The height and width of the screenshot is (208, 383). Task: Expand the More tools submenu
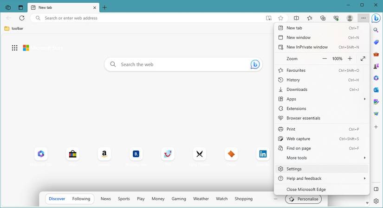[x=321, y=158]
